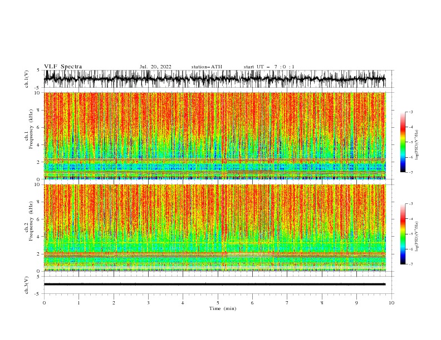
Task: Click the "ch.1(V)" vertical axis label
Action: click(x=27, y=79)
